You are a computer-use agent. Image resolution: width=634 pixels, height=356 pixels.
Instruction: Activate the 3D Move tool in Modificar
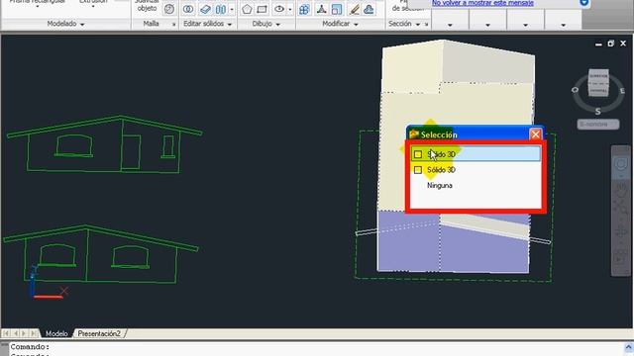(x=304, y=9)
